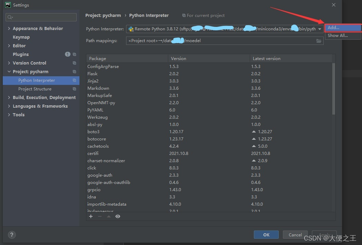Sort by the Latest version column header

coord(291,59)
